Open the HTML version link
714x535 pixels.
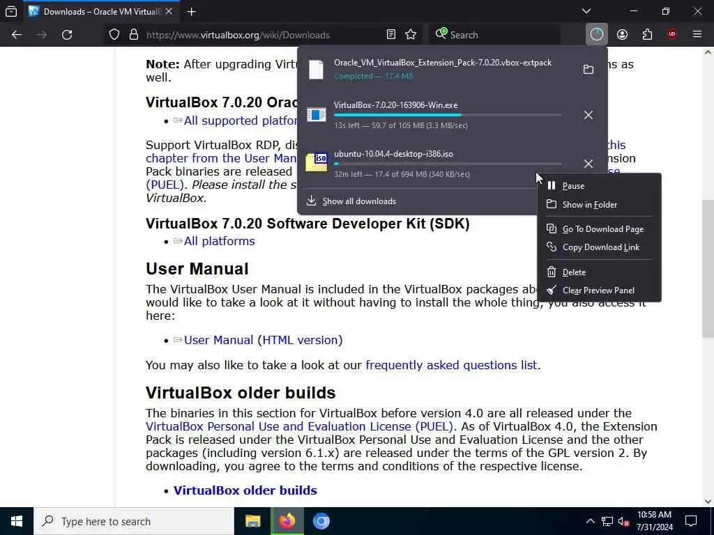(x=300, y=340)
